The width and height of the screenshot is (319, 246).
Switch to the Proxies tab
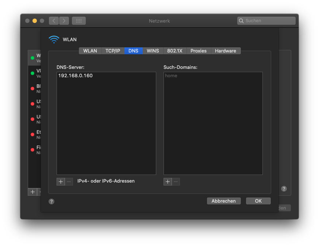click(199, 51)
